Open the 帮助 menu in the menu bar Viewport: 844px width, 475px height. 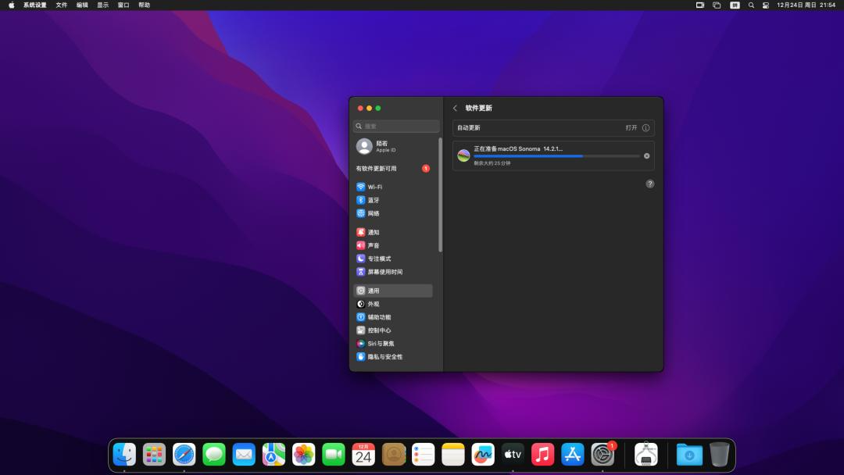click(x=145, y=5)
